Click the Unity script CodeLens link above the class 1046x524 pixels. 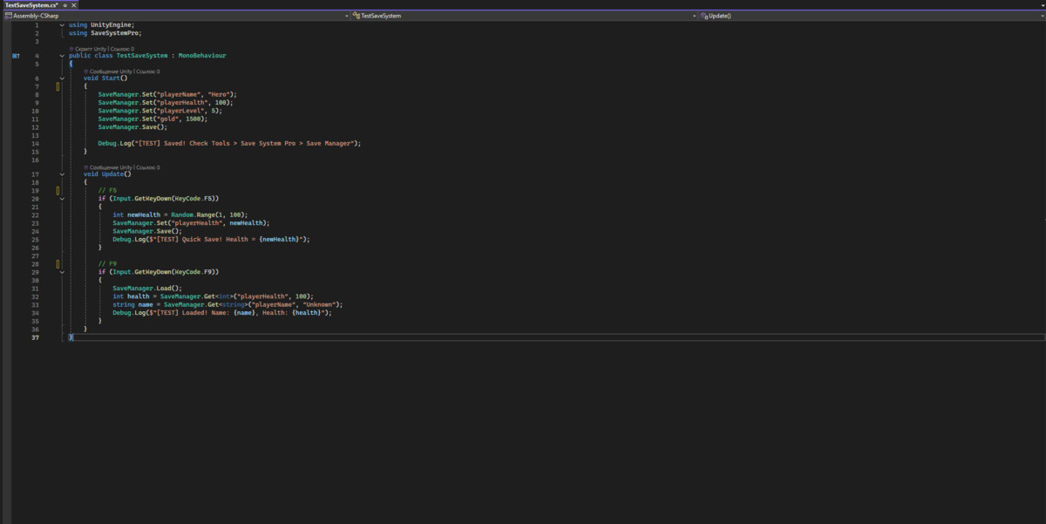[x=90, y=49]
